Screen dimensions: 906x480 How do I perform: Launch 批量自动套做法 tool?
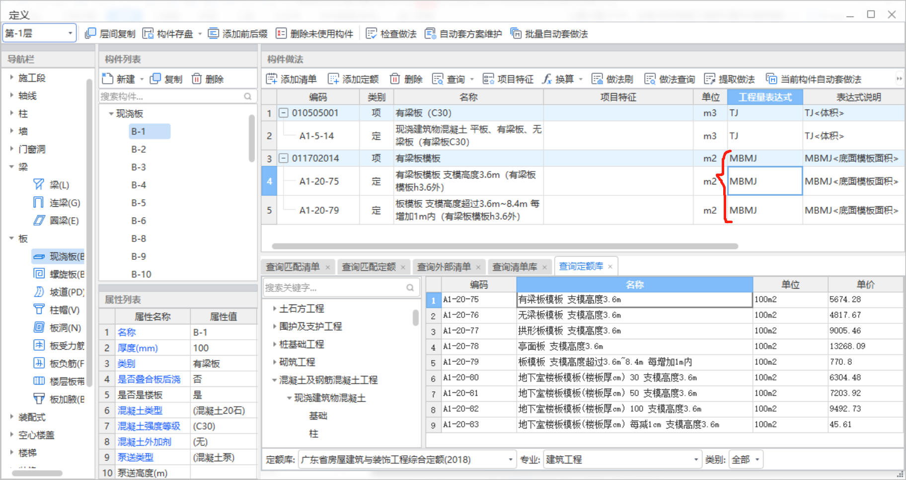pyautogui.click(x=549, y=34)
